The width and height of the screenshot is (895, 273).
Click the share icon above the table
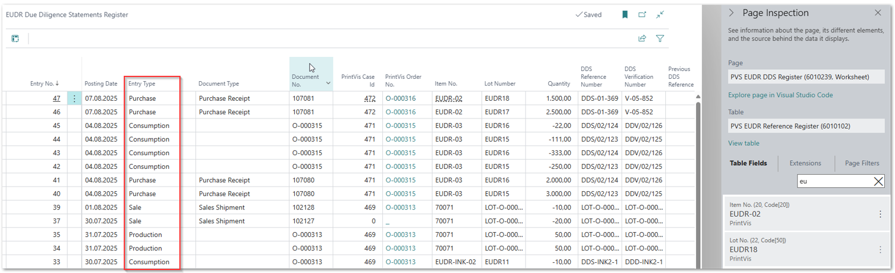click(x=642, y=38)
